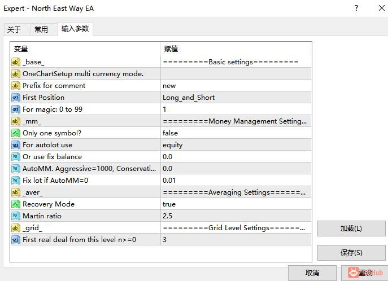Close the Expert dialog window

click(382, 8)
